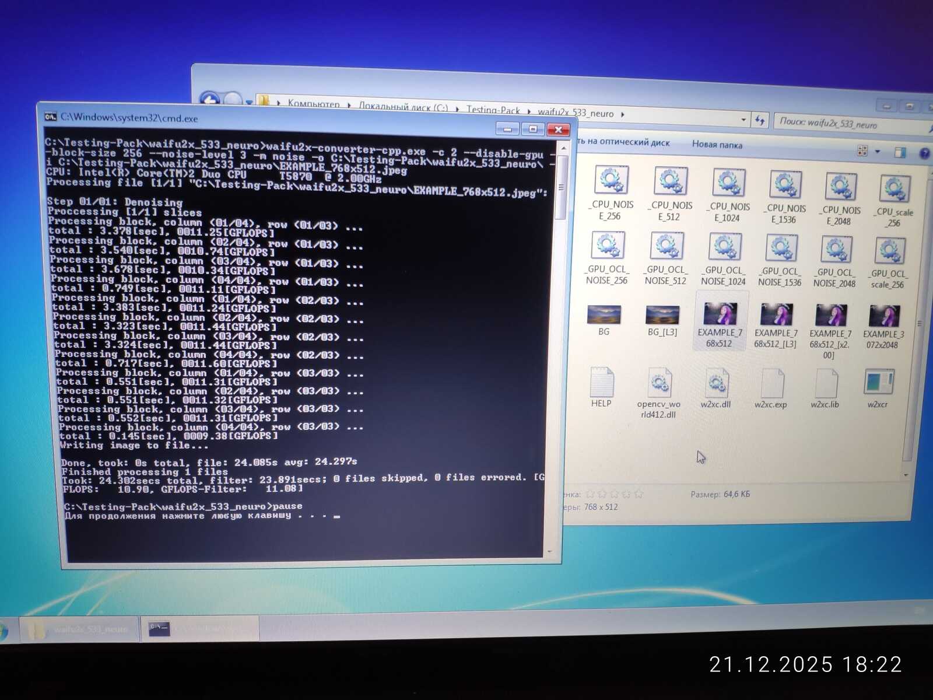Viewport: 933px width, 700px height.
Task: Select the _CPU_scale_256 batch file
Action: [894, 201]
